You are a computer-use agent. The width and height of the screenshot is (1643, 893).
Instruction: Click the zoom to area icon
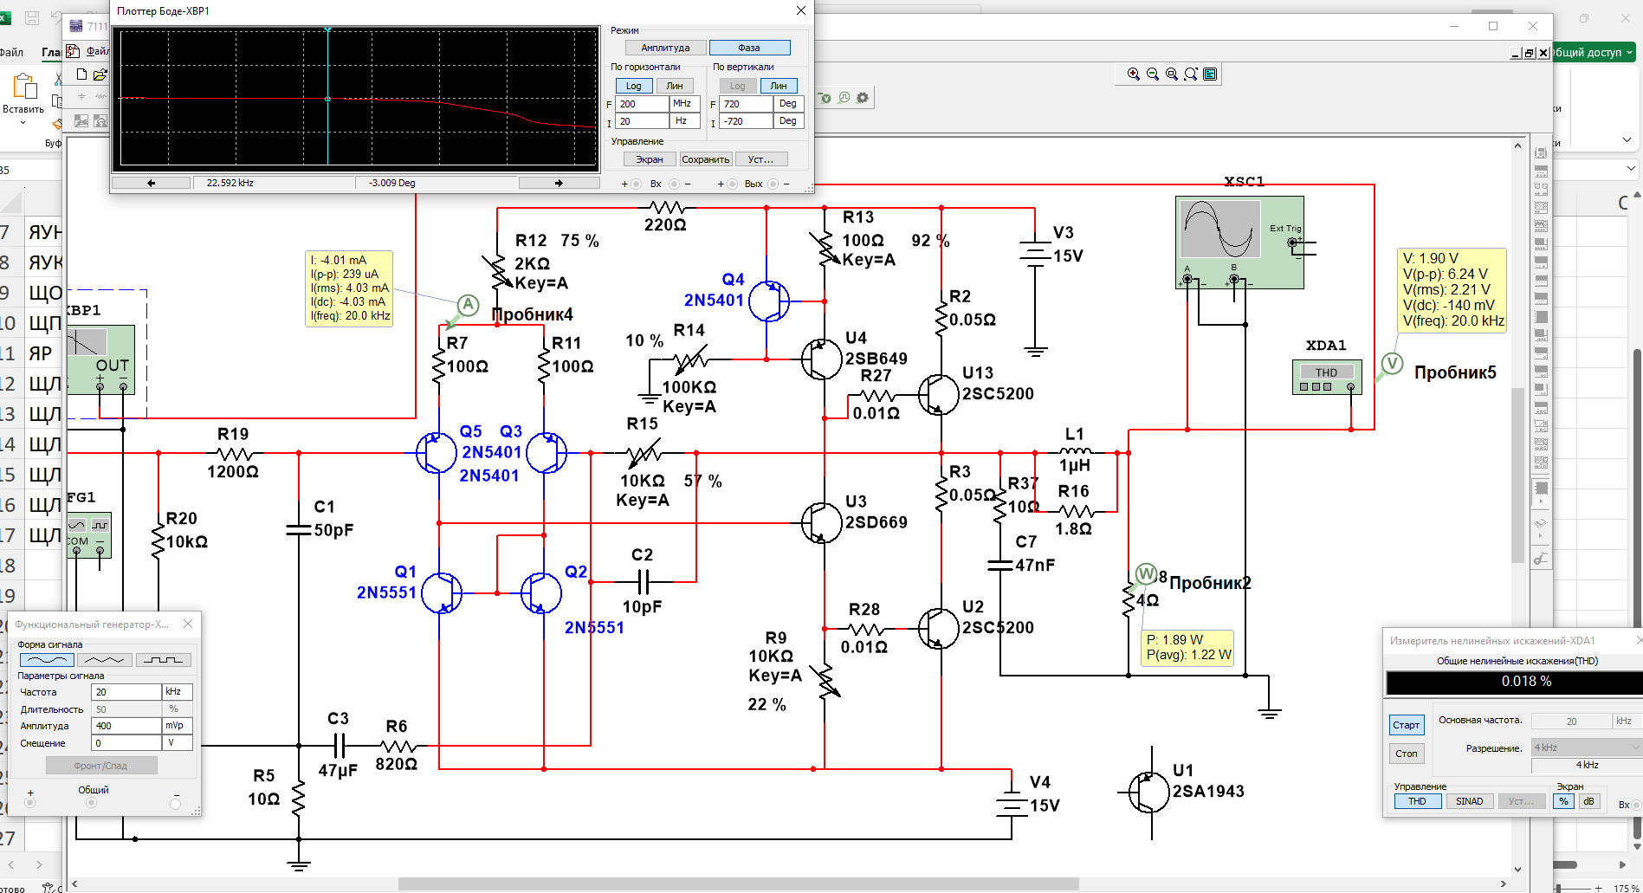(x=1171, y=74)
